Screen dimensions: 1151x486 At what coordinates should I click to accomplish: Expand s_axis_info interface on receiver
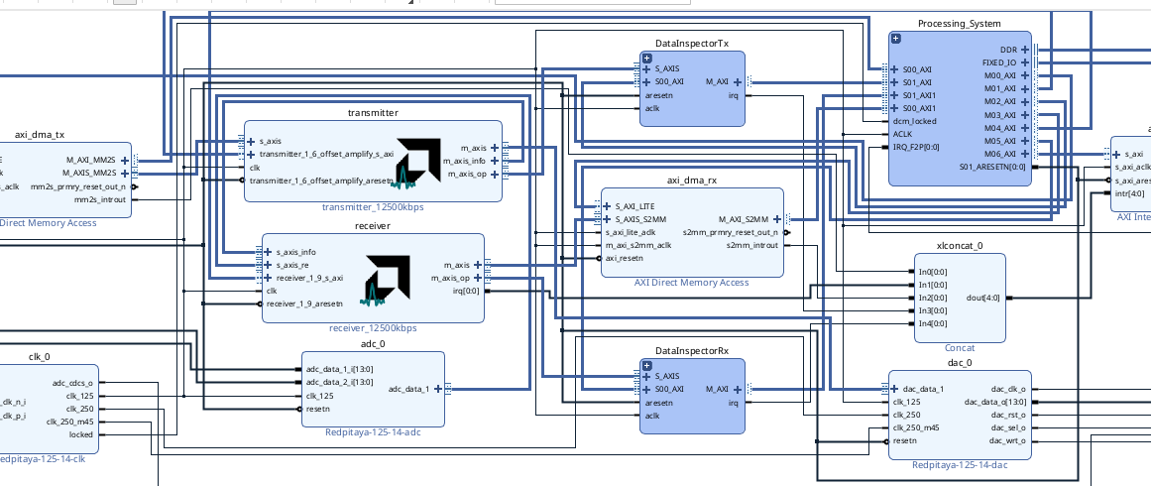[x=269, y=252]
